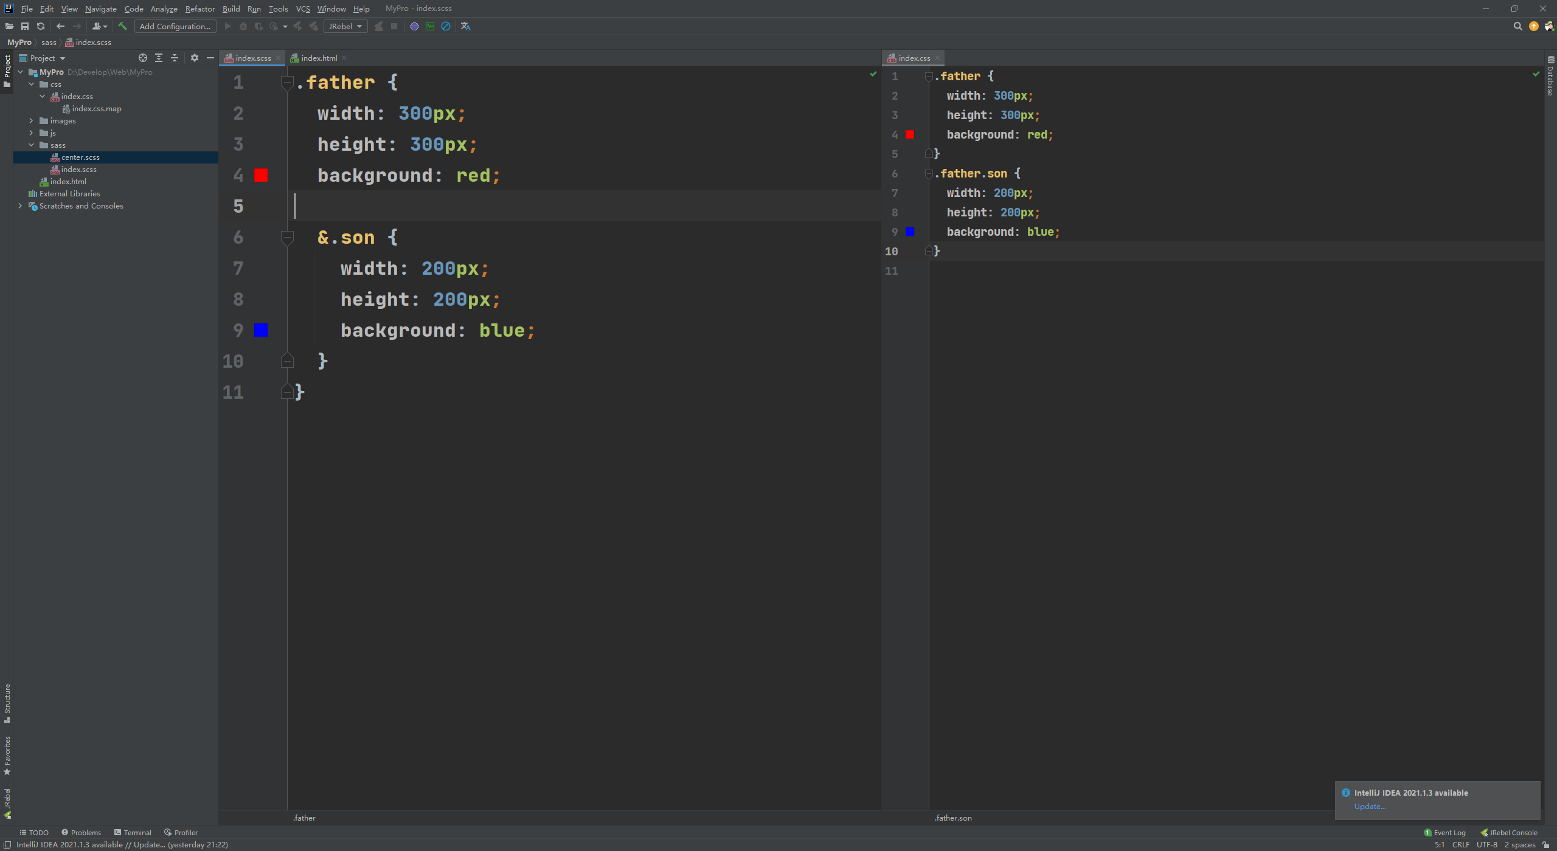Save all with the floppy disk icon

pos(25,26)
